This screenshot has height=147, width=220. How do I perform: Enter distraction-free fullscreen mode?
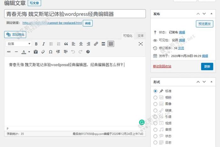[140, 44]
